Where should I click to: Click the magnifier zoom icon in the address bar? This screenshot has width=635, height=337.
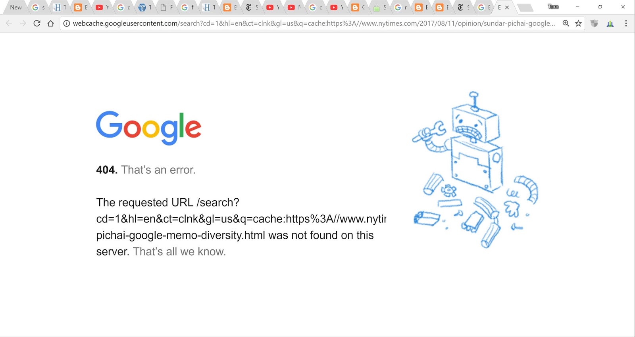pos(565,23)
